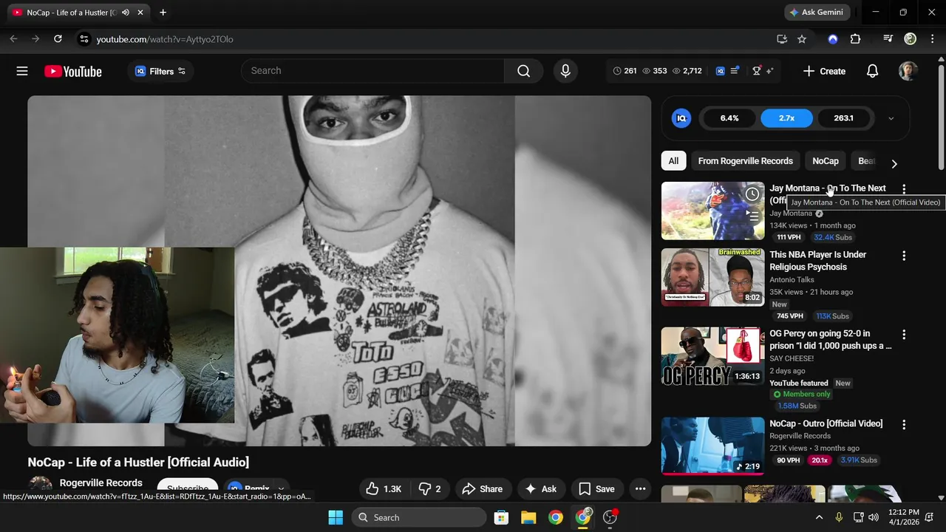Click the magnifying glass search button
The width and height of the screenshot is (946, 532).
523,71
